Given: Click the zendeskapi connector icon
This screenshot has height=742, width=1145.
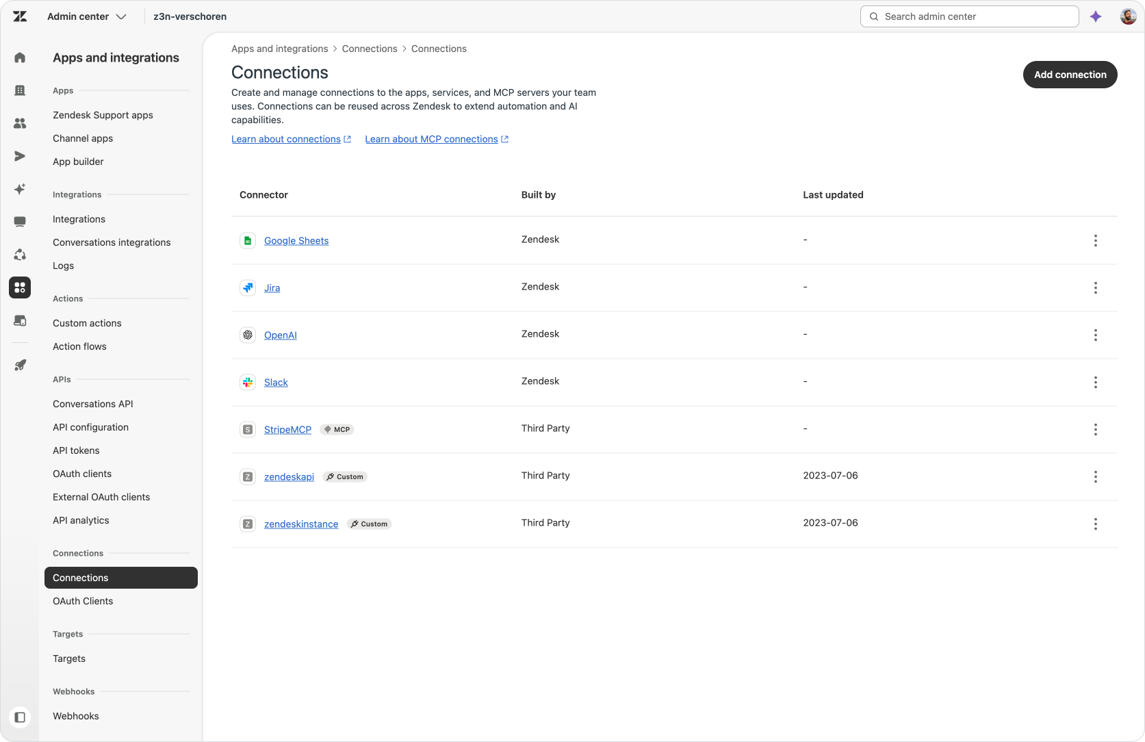Looking at the screenshot, I should tap(248, 476).
